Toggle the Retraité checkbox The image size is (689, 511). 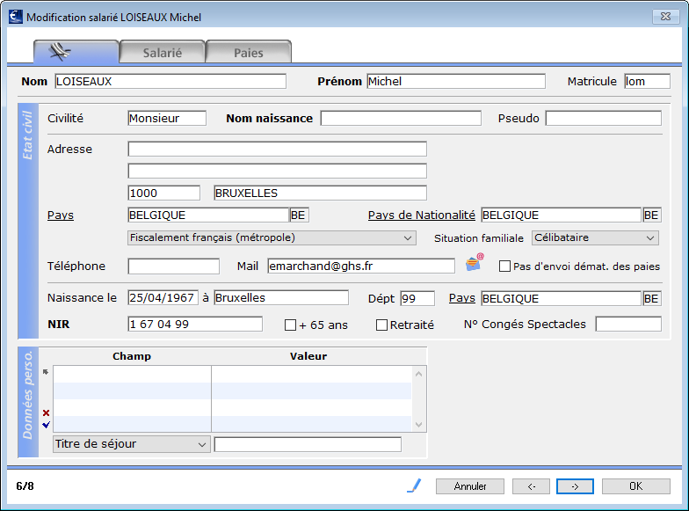[x=381, y=325]
